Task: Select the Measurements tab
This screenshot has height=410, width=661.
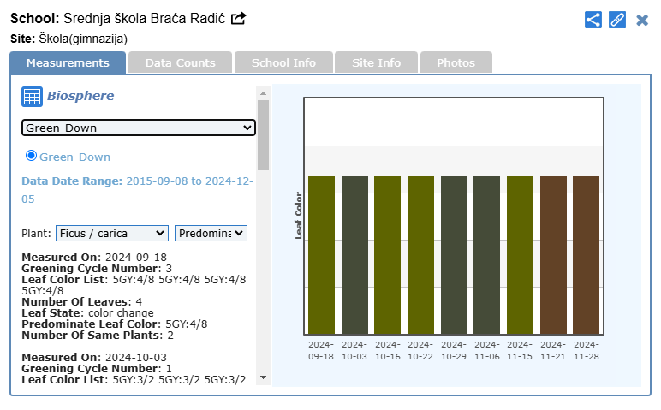Action: pos(68,62)
